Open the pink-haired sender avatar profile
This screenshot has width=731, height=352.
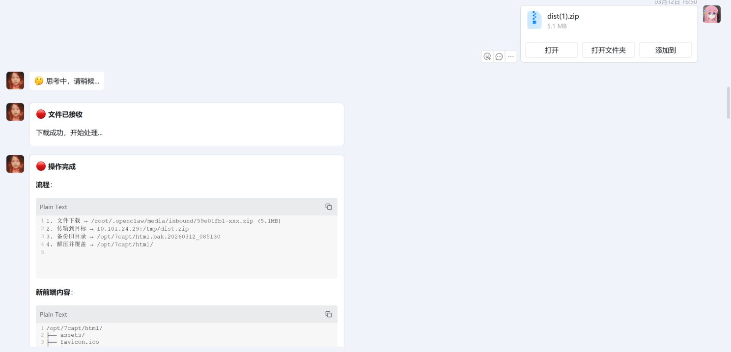click(711, 15)
